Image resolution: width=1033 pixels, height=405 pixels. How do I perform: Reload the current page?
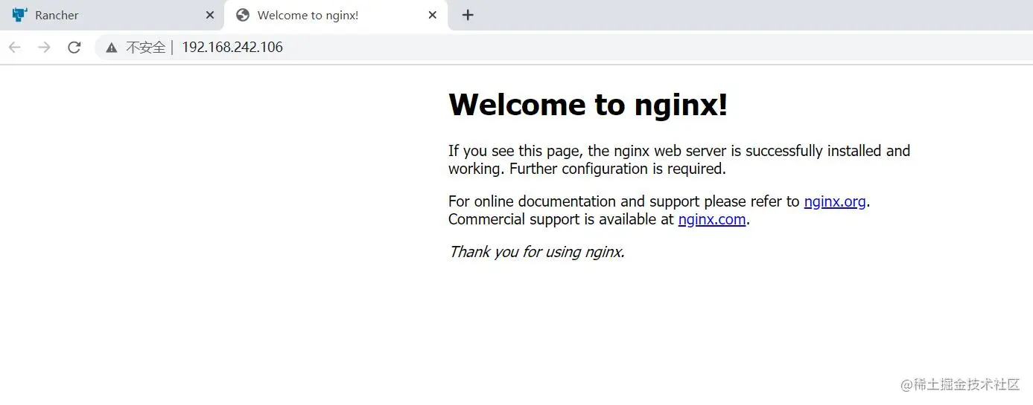tap(74, 48)
